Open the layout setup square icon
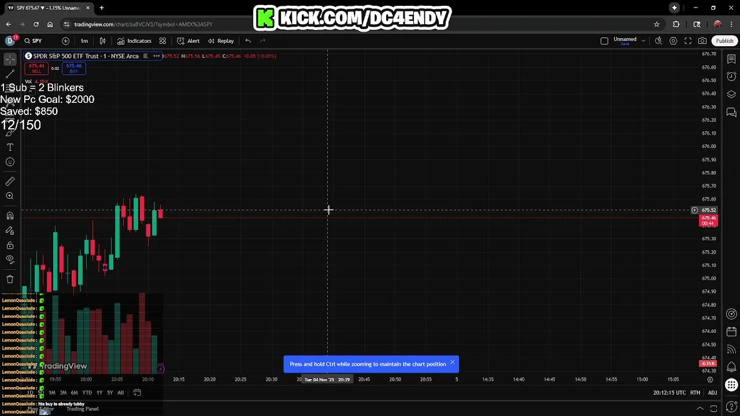The height and width of the screenshot is (416, 740). [x=604, y=41]
